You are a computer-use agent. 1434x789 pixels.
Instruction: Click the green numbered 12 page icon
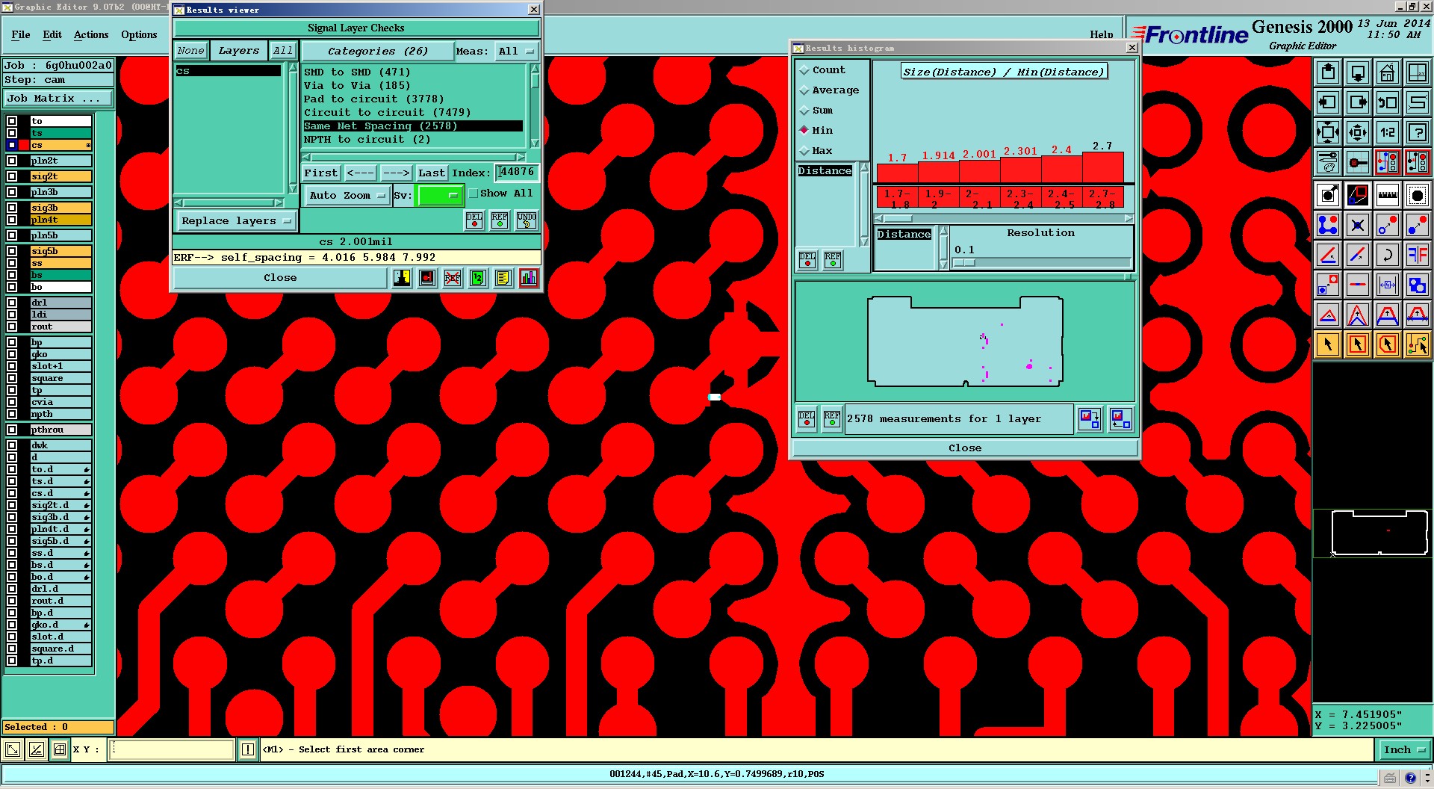pyautogui.click(x=478, y=278)
